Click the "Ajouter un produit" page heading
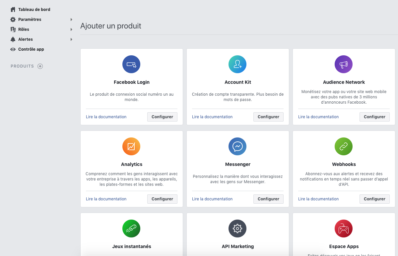This screenshot has width=398, height=256. [x=111, y=26]
